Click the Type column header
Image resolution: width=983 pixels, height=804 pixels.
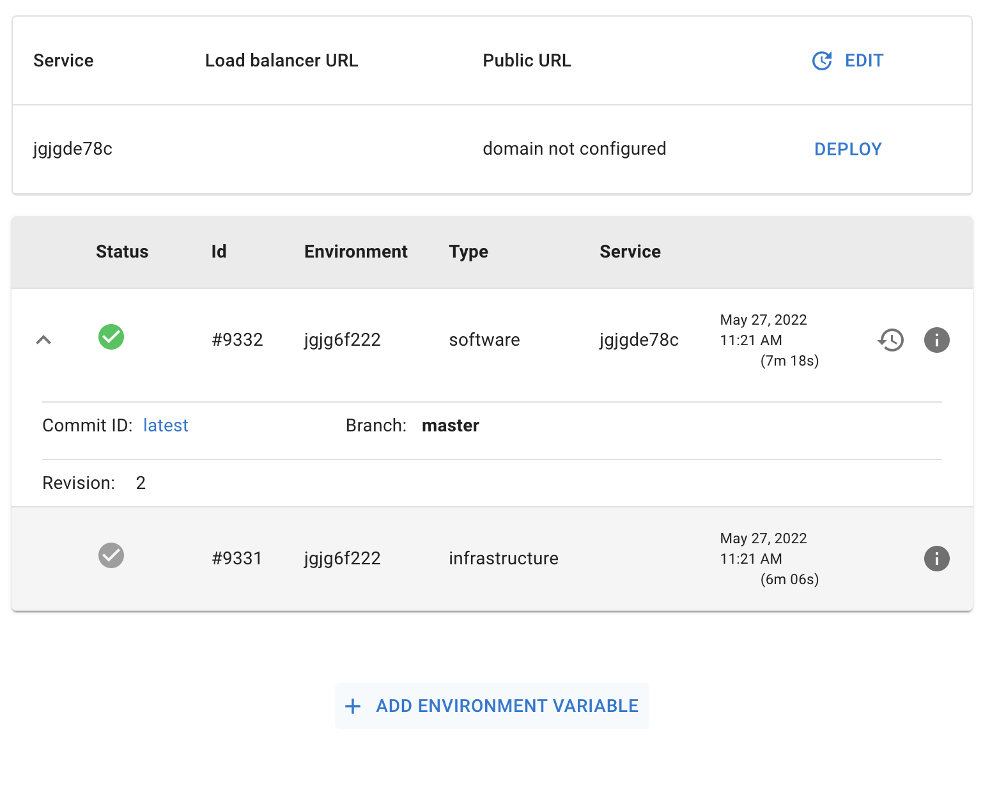pyautogui.click(x=468, y=252)
